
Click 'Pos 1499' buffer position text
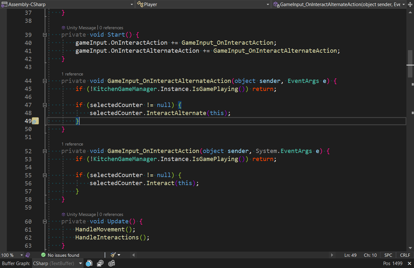(x=393, y=264)
